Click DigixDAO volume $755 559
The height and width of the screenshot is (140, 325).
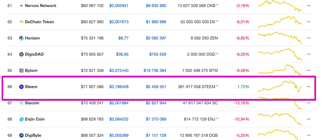coord(158,54)
